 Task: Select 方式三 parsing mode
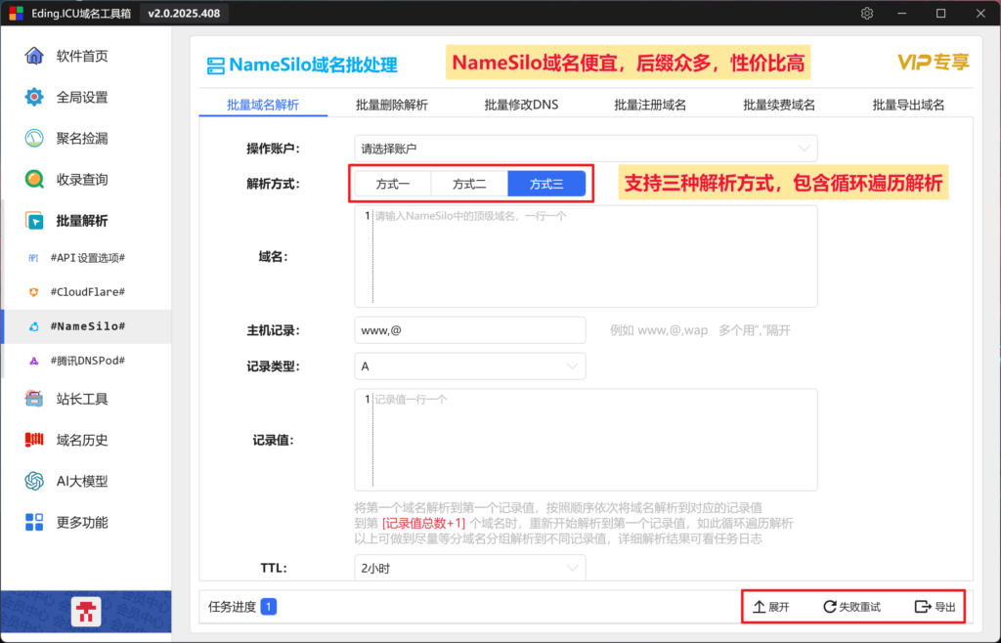[x=546, y=185]
